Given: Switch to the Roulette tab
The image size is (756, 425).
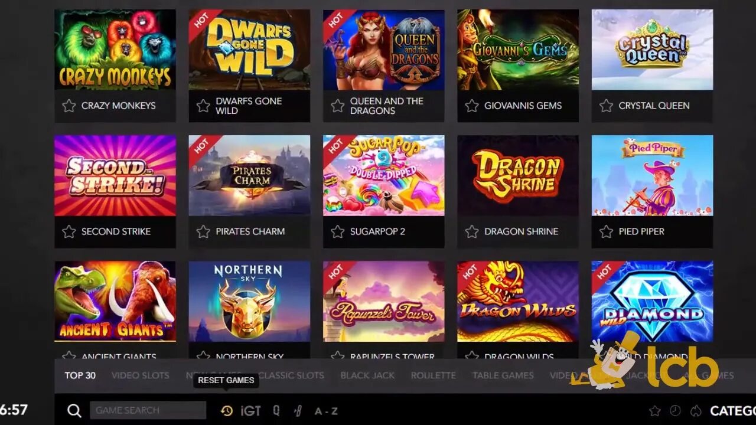Looking at the screenshot, I should tap(434, 375).
